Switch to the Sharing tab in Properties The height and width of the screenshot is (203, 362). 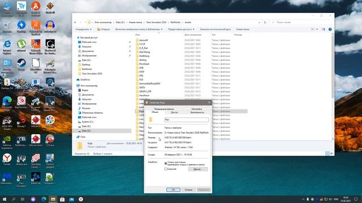pyautogui.click(x=174, y=112)
